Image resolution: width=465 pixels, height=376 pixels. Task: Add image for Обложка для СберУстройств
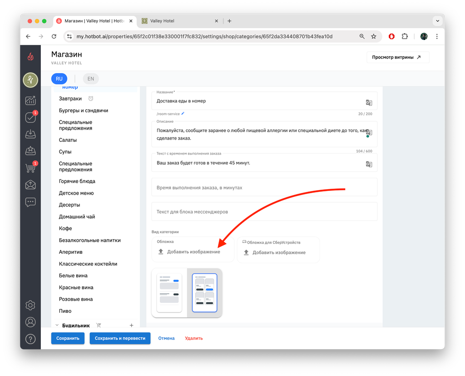(x=275, y=252)
